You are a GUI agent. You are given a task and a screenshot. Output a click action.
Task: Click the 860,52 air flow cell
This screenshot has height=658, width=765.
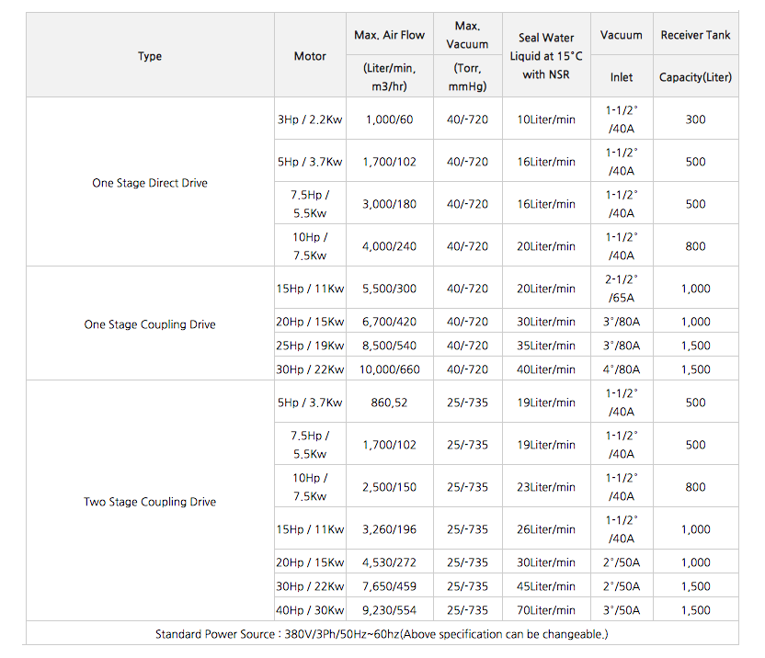pyautogui.click(x=389, y=403)
